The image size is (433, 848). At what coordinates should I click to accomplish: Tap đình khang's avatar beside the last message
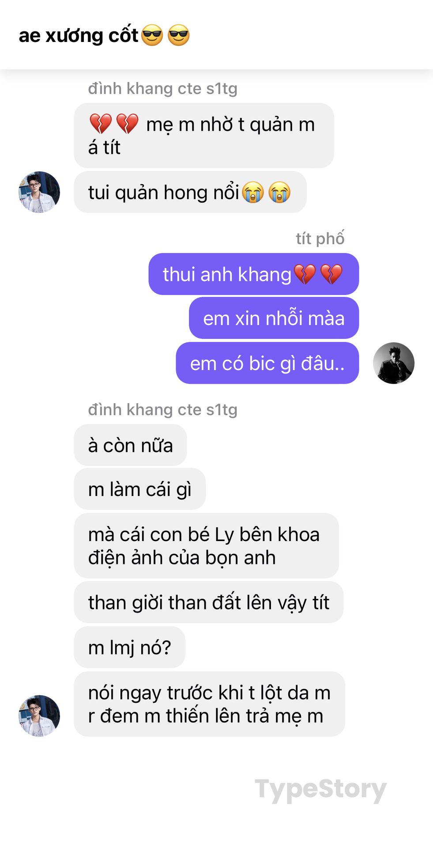point(39,715)
